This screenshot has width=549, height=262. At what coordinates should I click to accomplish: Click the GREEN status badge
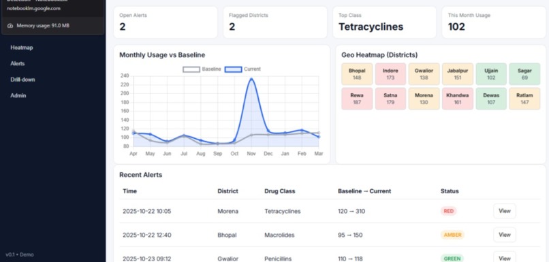[x=452, y=259]
